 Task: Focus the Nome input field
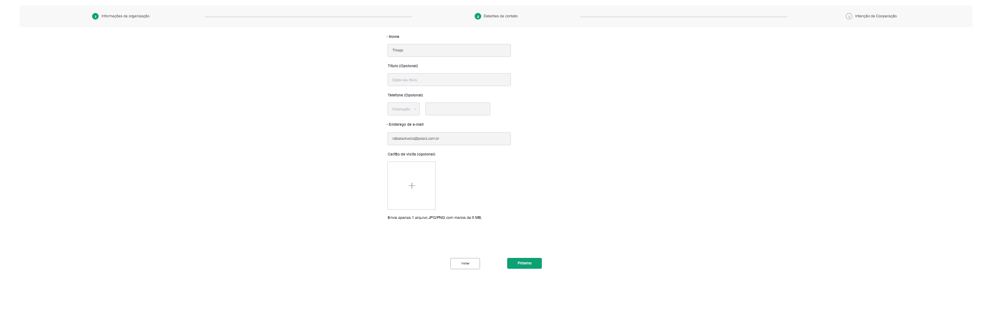tap(449, 50)
